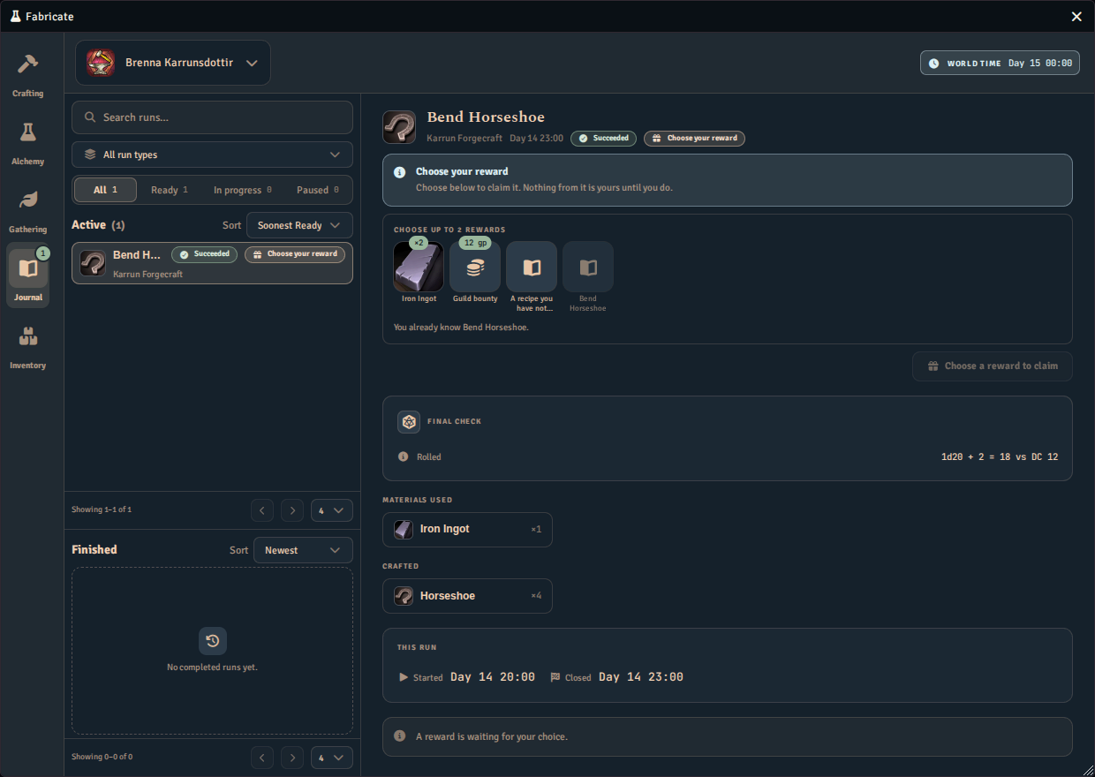Focus the Search runs input field
This screenshot has height=777, width=1095.
click(x=212, y=117)
